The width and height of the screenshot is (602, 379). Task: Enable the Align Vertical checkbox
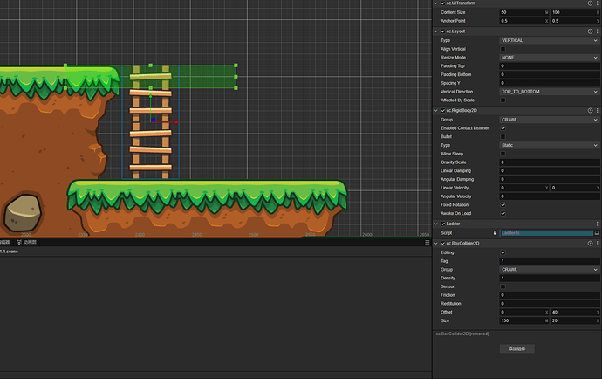(503, 49)
